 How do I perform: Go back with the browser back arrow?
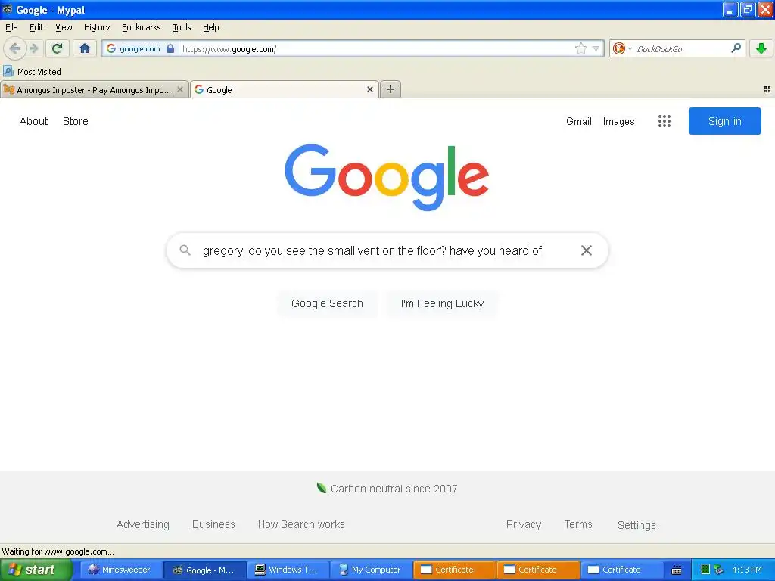(x=15, y=48)
